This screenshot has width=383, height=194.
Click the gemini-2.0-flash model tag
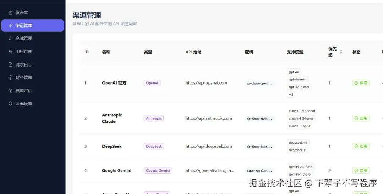301,167
